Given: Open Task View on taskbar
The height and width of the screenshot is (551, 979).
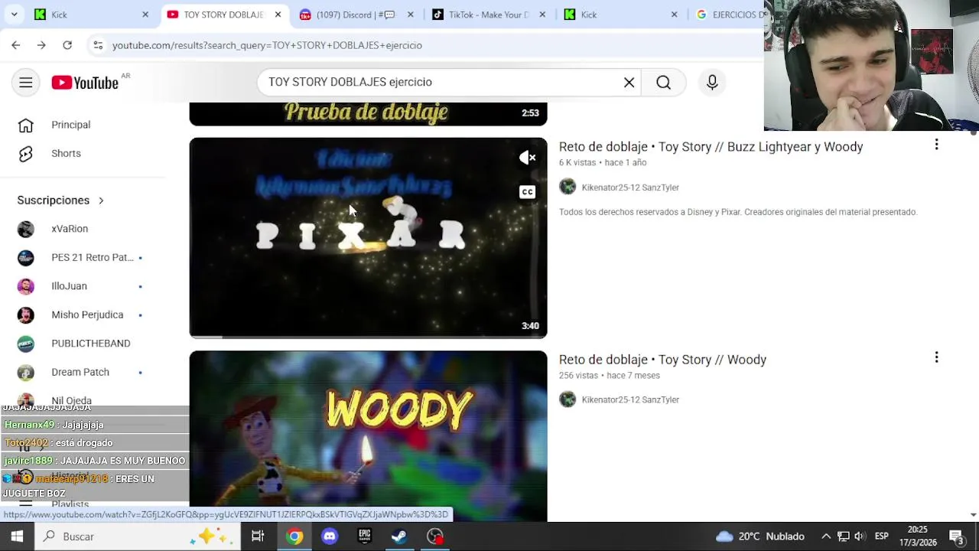Looking at the screenshot, I should click(x=258, y=536).
